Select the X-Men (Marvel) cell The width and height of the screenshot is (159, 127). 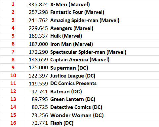[104, 4]
